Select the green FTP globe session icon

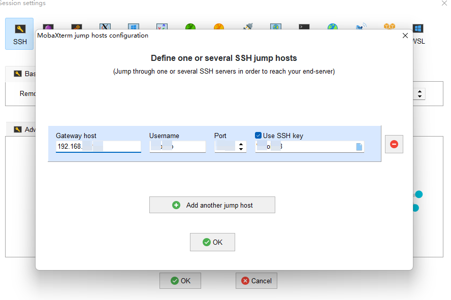pos(190,27)
